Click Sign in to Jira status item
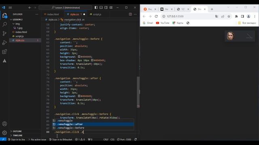259x145 pixels. click(x=16, y=139)
